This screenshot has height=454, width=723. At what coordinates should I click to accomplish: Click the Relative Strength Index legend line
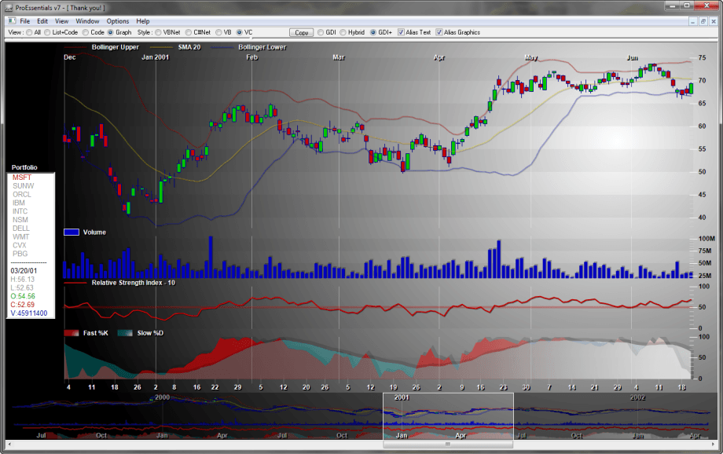(x=76, y=282)
